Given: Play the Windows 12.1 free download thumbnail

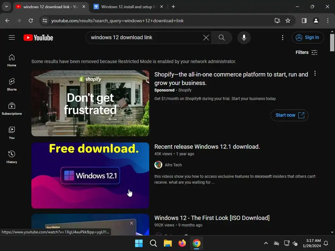Looking at the screenshot, I should click(90, 176).
